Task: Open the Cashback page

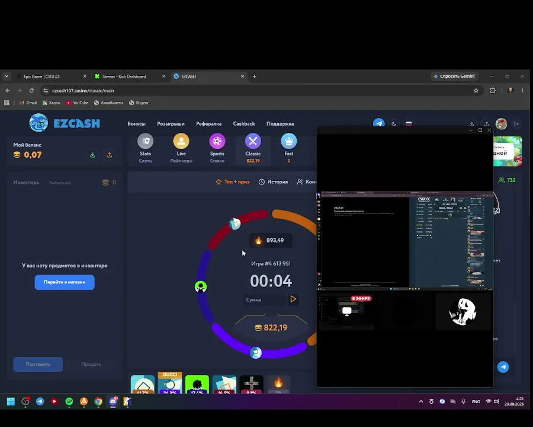Action: click(x=244, y=123)
